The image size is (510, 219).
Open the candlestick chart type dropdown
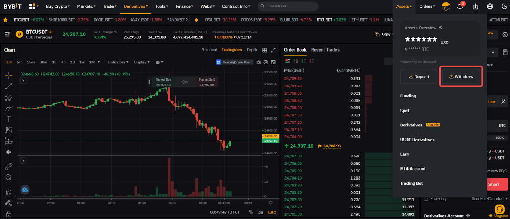[159, 62]
